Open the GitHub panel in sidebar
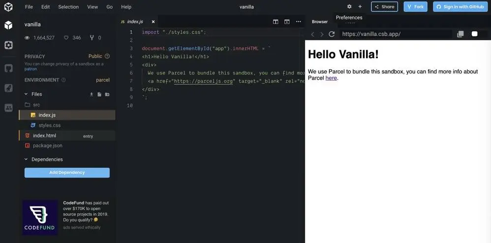This screenshot has width=491, height=243. pos(8,68)
